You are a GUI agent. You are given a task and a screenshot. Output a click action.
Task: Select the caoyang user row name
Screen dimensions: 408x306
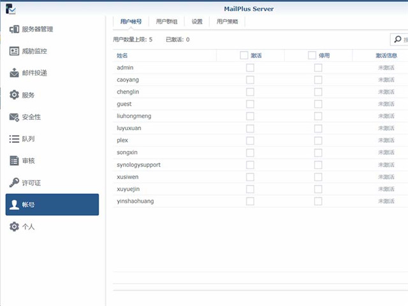(x=127, y=80)
